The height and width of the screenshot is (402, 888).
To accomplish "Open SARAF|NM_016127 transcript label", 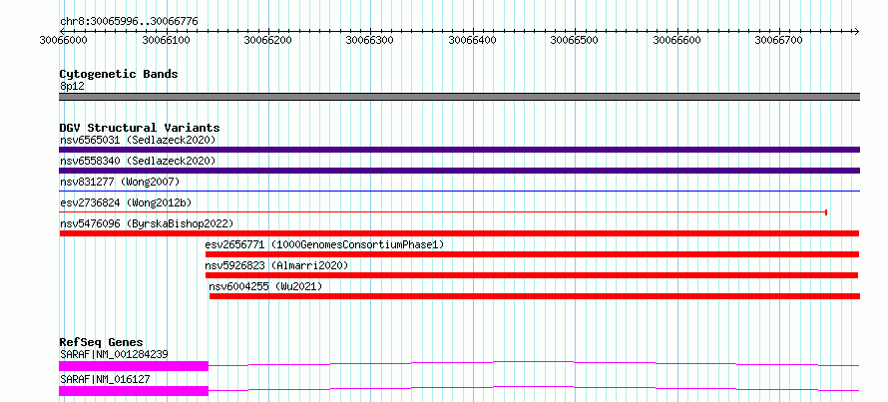I will 105,379.
